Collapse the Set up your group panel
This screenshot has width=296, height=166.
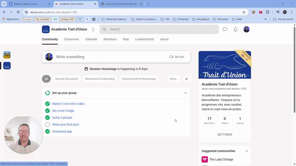point(185,93)
